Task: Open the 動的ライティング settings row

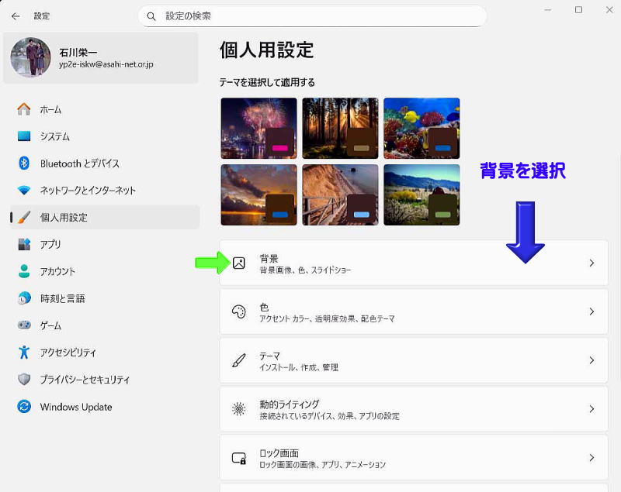Action: 413,409
